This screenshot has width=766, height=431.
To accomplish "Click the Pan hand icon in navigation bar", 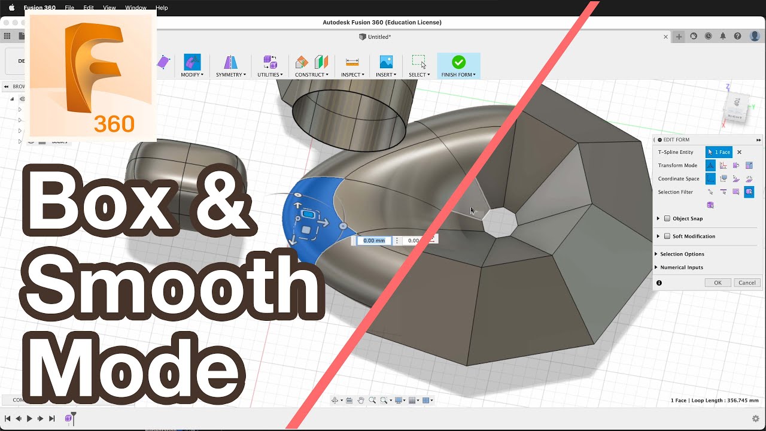I will pos(361,400).
